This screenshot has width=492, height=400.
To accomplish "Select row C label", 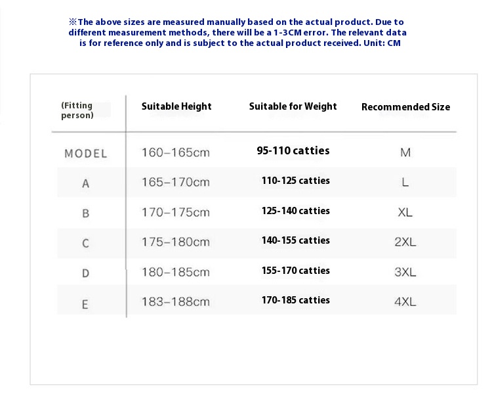I will [x=85, y=243].
